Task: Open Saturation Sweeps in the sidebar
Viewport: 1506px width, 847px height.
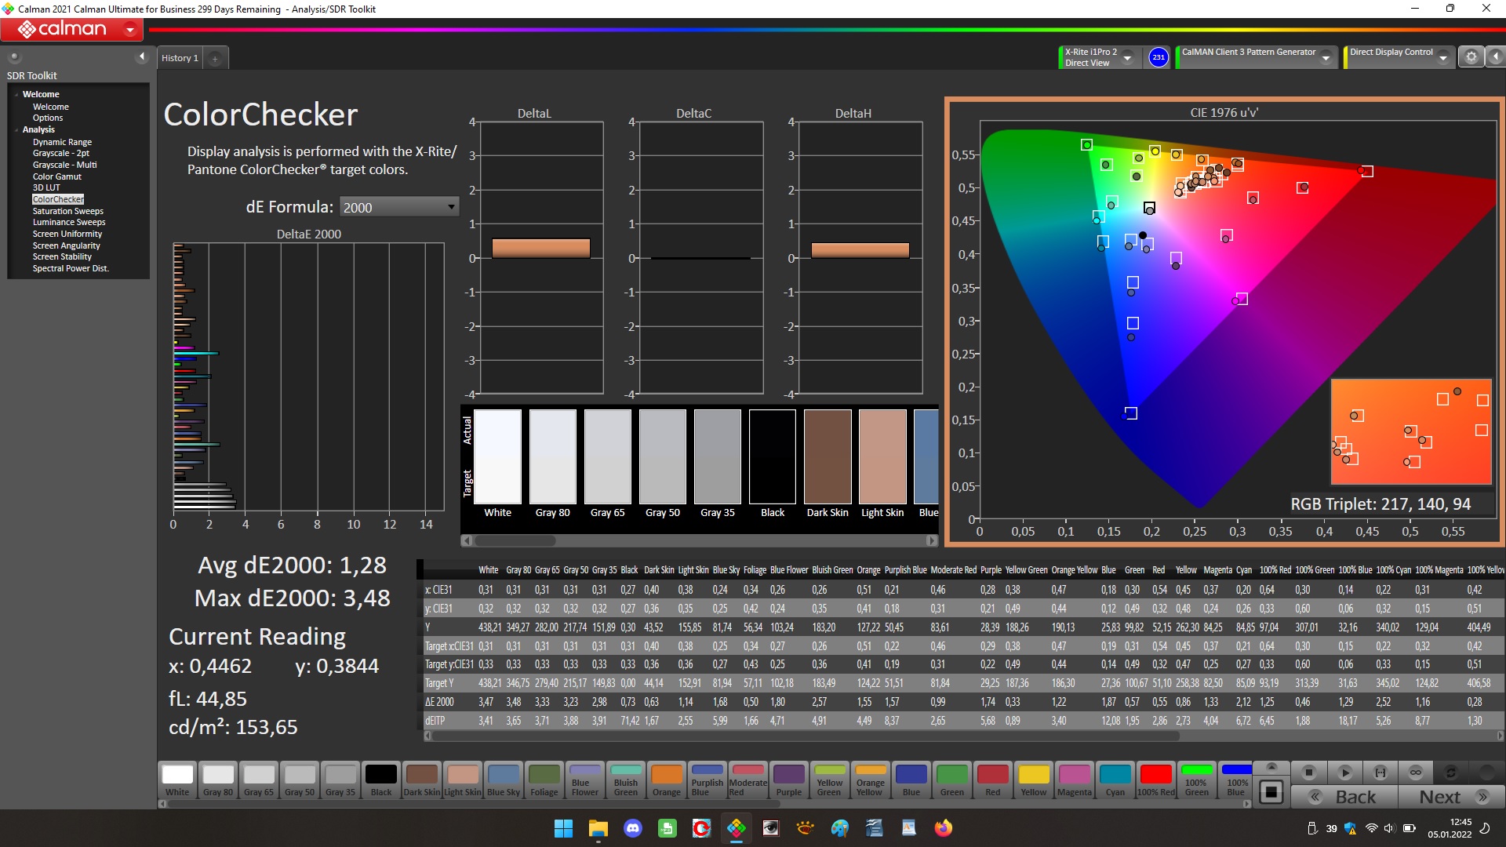Action: [67, 211]
